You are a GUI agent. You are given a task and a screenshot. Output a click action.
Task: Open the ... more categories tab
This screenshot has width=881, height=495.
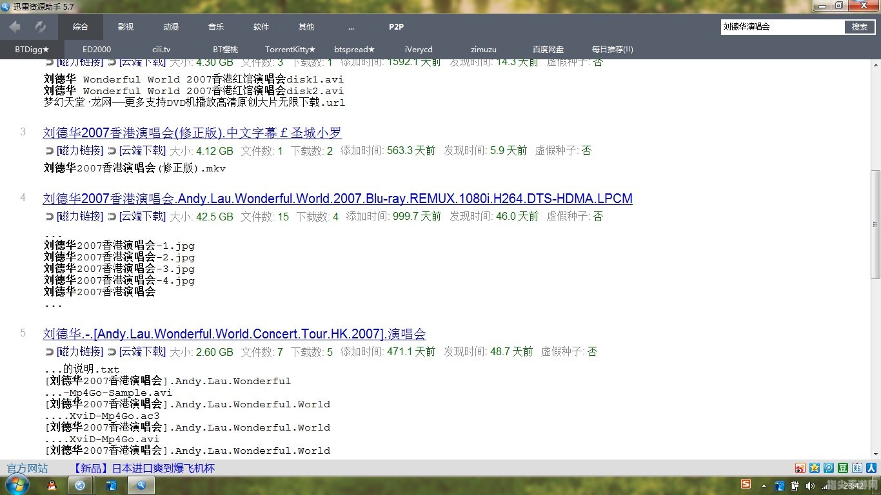click(x=351, y=27)
